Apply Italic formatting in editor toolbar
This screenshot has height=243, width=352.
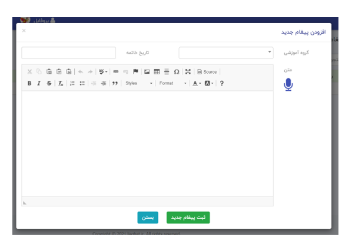coord(39,83)
